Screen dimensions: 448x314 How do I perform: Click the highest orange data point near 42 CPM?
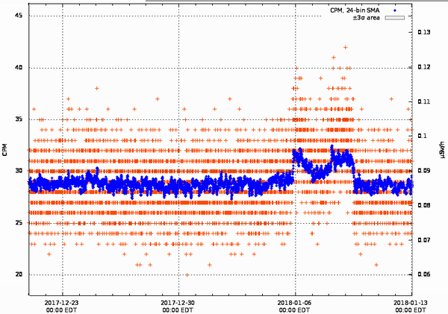click(346, 48)
